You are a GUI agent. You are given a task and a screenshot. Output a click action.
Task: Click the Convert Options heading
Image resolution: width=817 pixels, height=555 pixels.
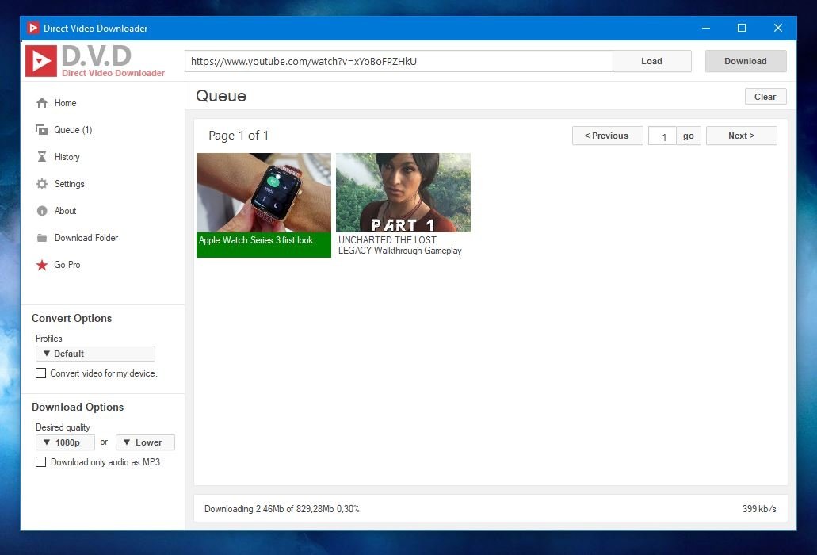72,318
